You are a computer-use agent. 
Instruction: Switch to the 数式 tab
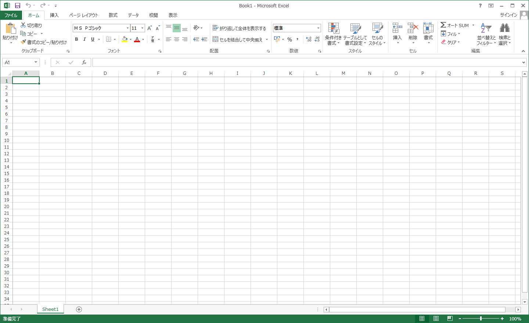coord(113,15)
